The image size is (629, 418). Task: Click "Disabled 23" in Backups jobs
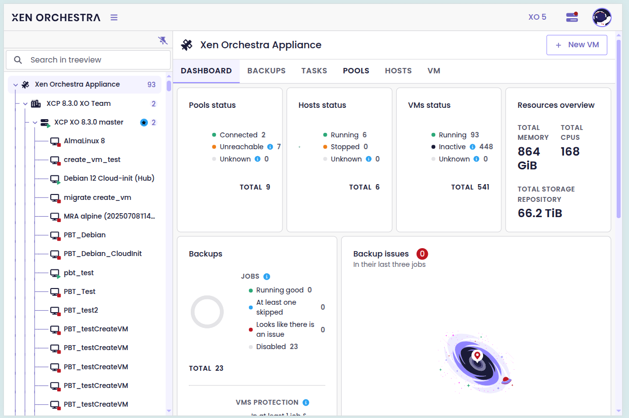[x=274, y=347]
